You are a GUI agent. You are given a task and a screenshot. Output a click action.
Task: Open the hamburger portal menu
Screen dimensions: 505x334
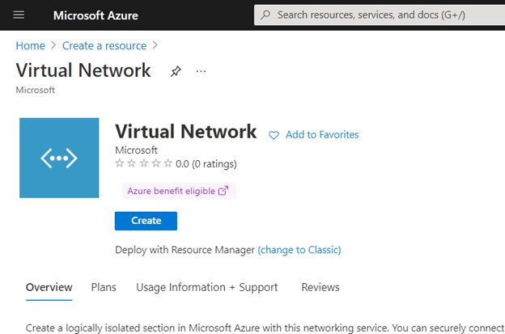pos(19,15)
